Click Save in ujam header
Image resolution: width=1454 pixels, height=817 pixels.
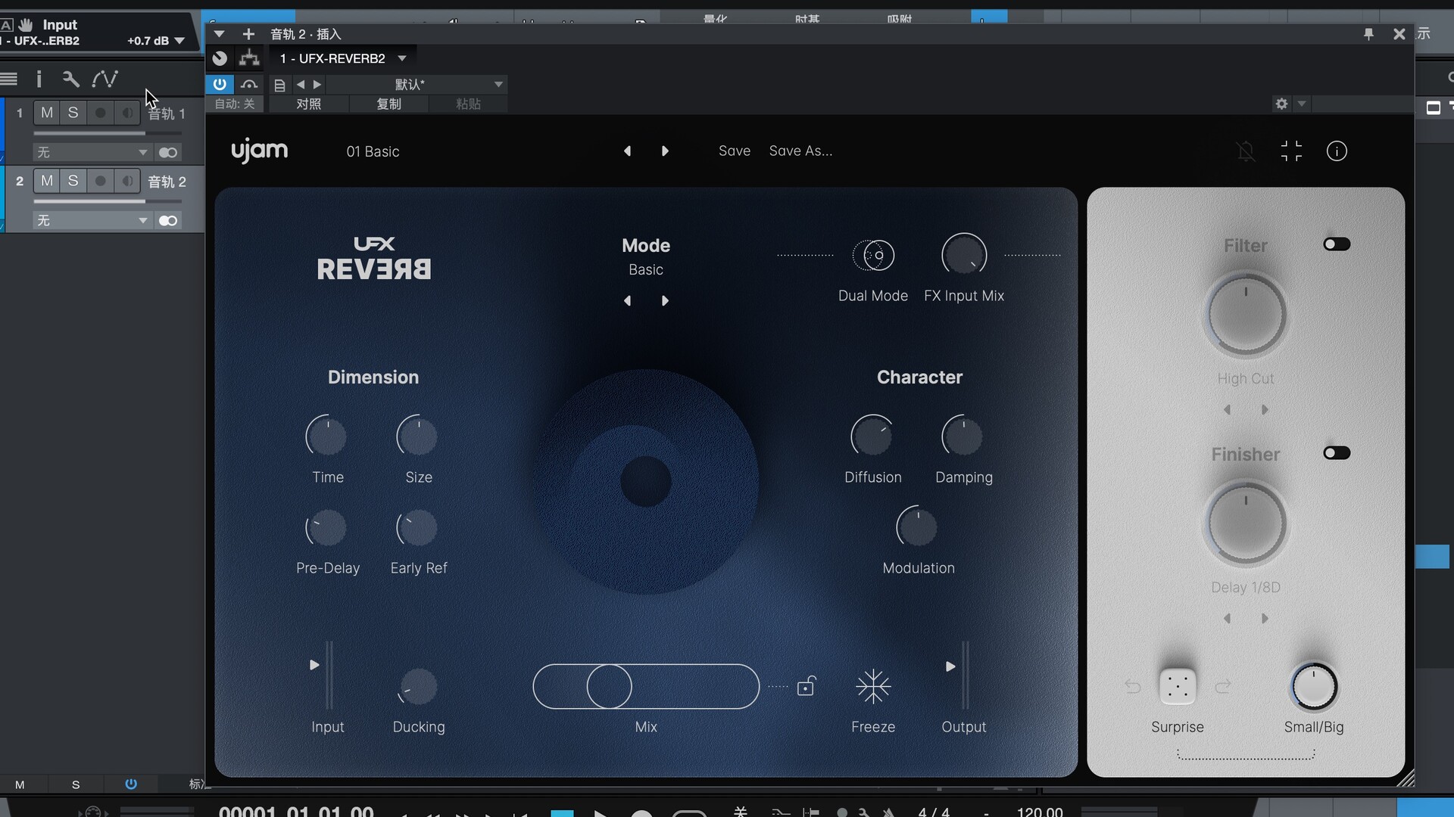click(x=735, y=151)
